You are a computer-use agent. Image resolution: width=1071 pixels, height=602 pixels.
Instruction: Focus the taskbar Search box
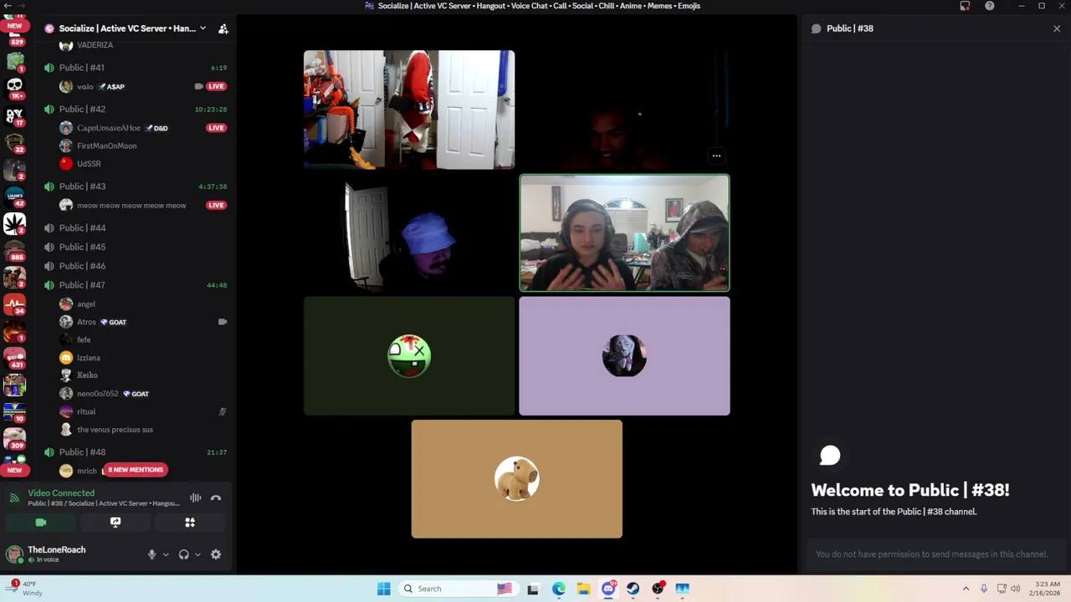[458, 589]
